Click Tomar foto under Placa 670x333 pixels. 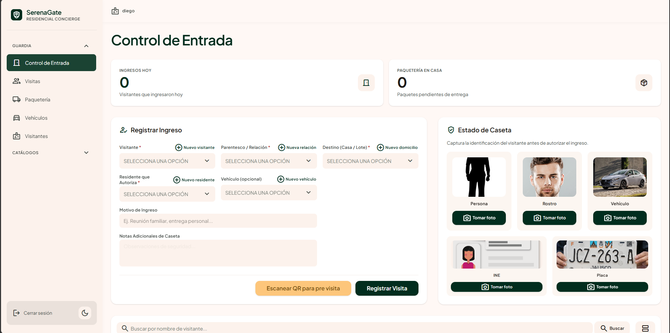coord(602,287)
